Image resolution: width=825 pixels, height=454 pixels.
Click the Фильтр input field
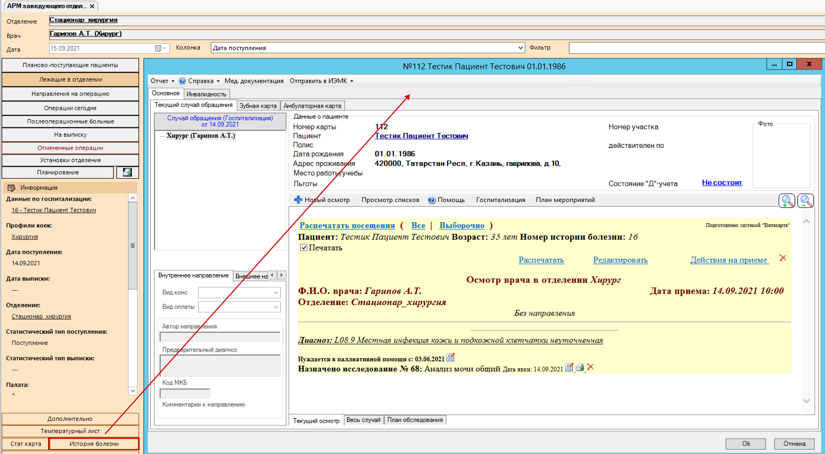point(696,48)
